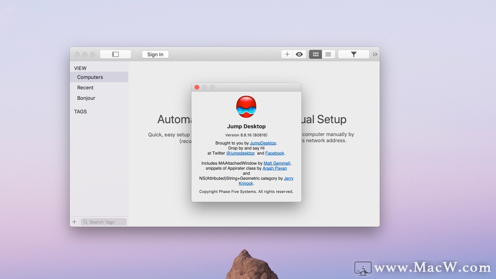Image resolution: width=496 pixels, height=279 pixels.
Task: Open the JumpDesktop link
Action: tap(263, 143)
